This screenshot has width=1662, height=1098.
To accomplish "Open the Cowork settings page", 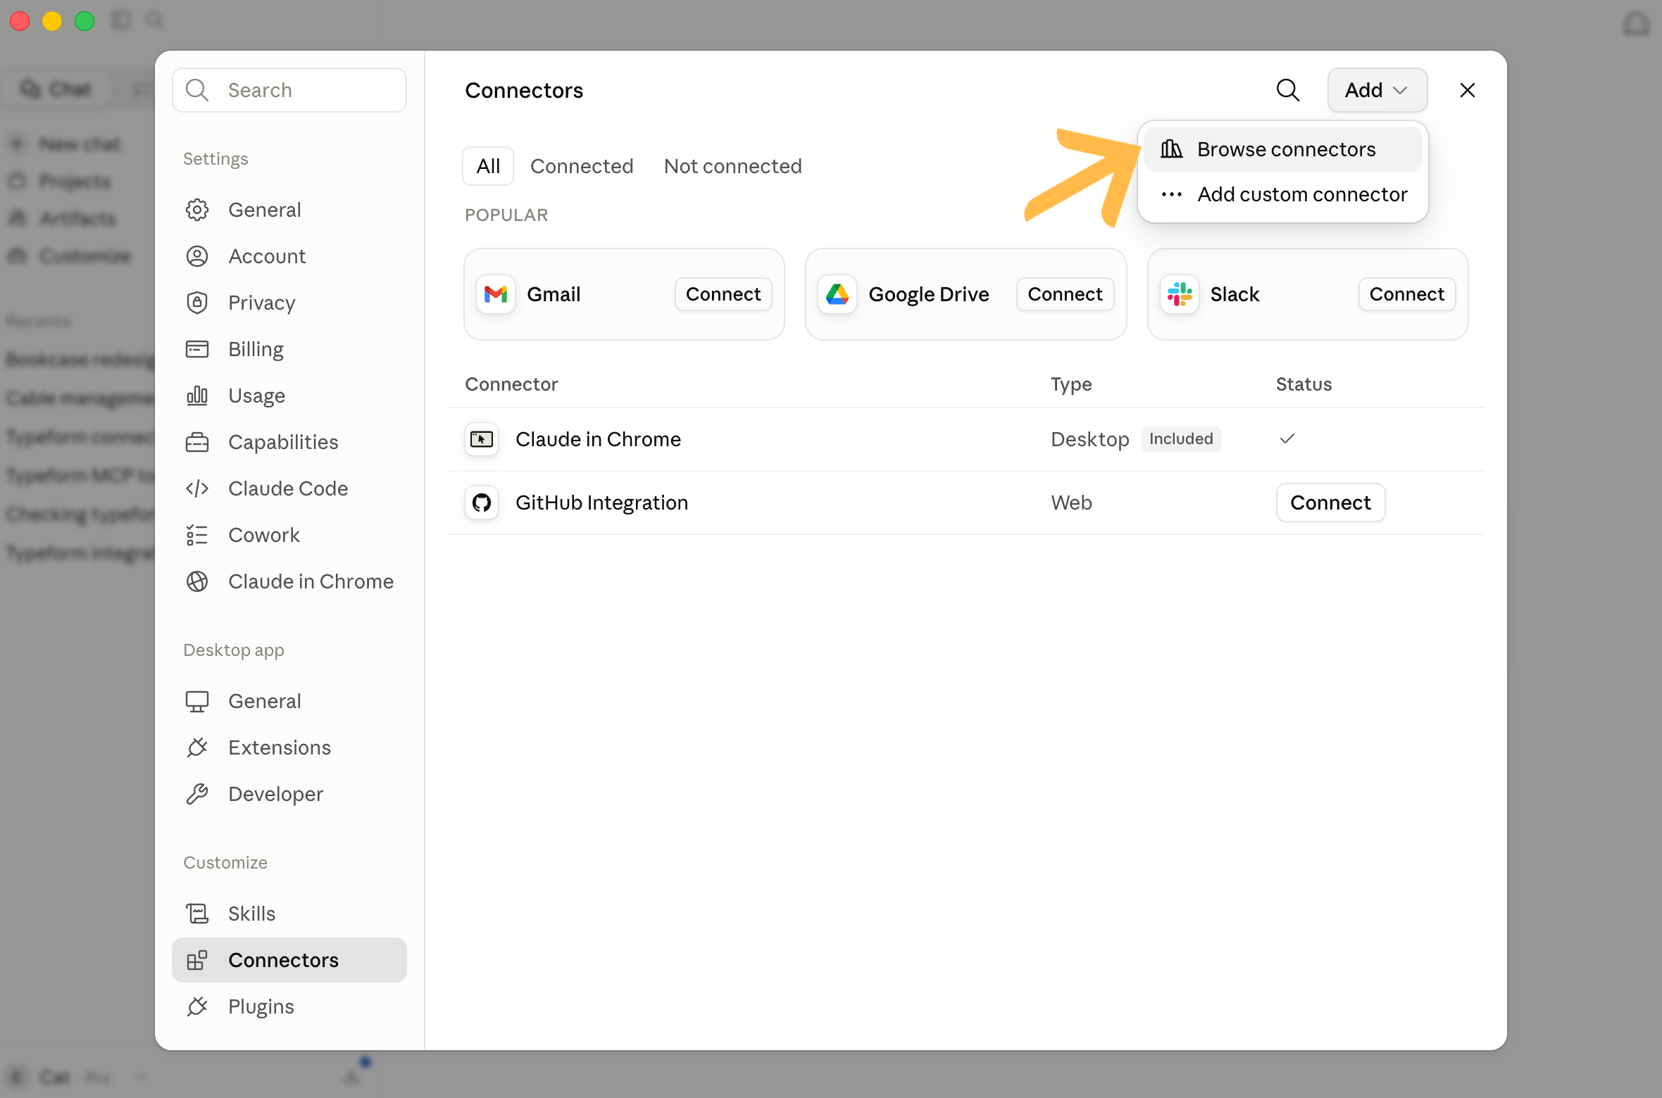I will [289, 535].
